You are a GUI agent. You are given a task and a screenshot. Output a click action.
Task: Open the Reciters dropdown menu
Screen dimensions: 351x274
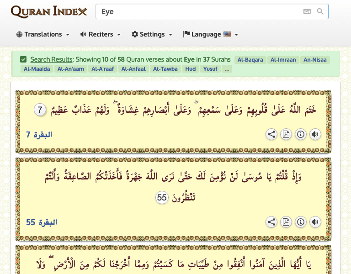click(100, 34)
